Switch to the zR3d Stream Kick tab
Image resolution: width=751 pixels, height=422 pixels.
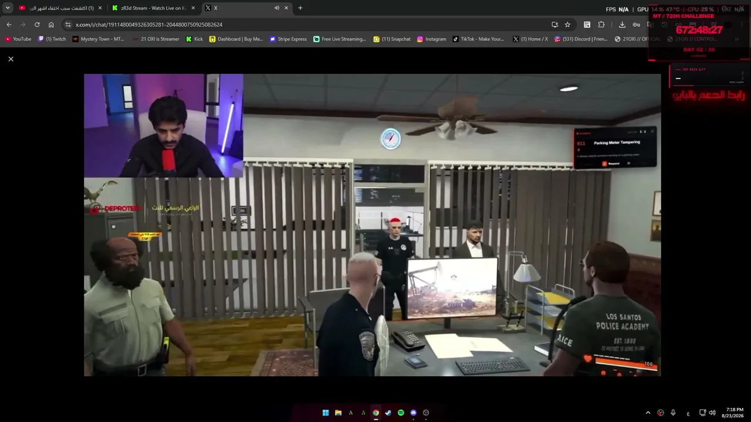[153, 8]
